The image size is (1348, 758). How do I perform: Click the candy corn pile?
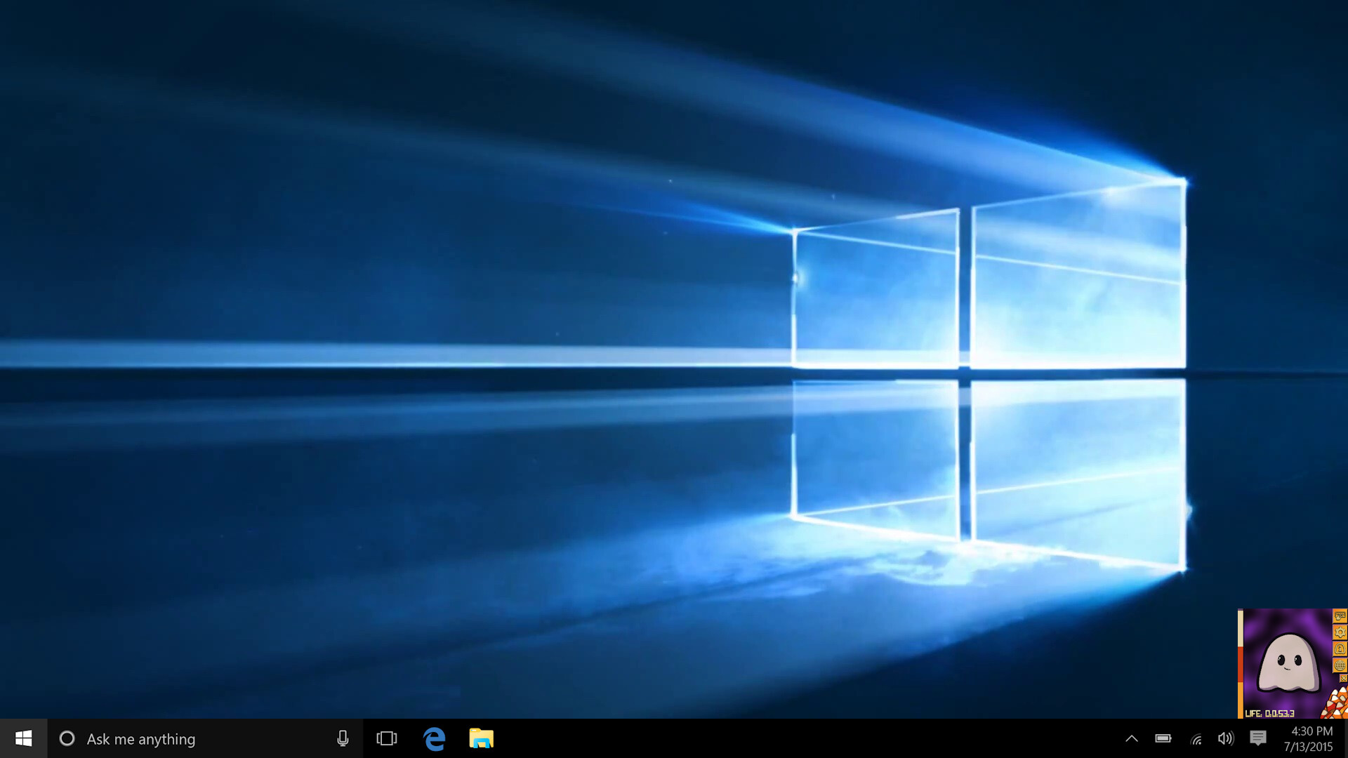tap(1336, 704)
